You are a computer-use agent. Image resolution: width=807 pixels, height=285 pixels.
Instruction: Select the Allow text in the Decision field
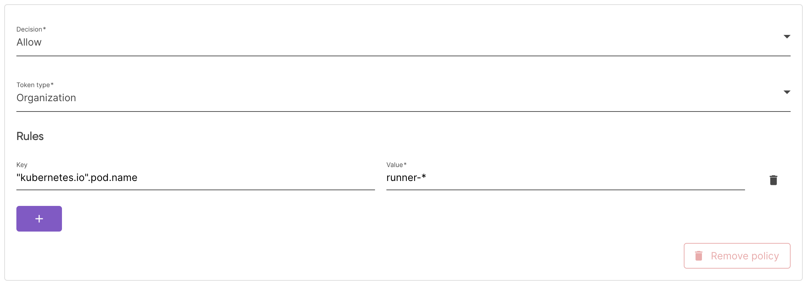pyautogui.click(x=29, y=42)
